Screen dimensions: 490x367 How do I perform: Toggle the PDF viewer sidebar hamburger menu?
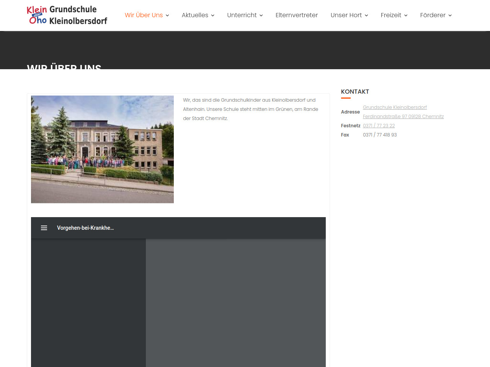pos(44,228)
